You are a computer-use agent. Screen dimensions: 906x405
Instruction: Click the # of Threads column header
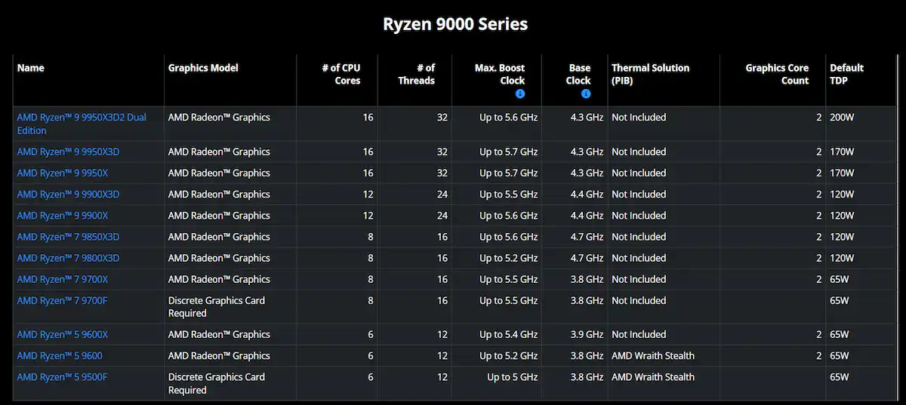click(417, 74)
